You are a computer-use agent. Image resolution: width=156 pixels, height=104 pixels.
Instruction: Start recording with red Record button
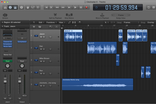coord(86,8)
